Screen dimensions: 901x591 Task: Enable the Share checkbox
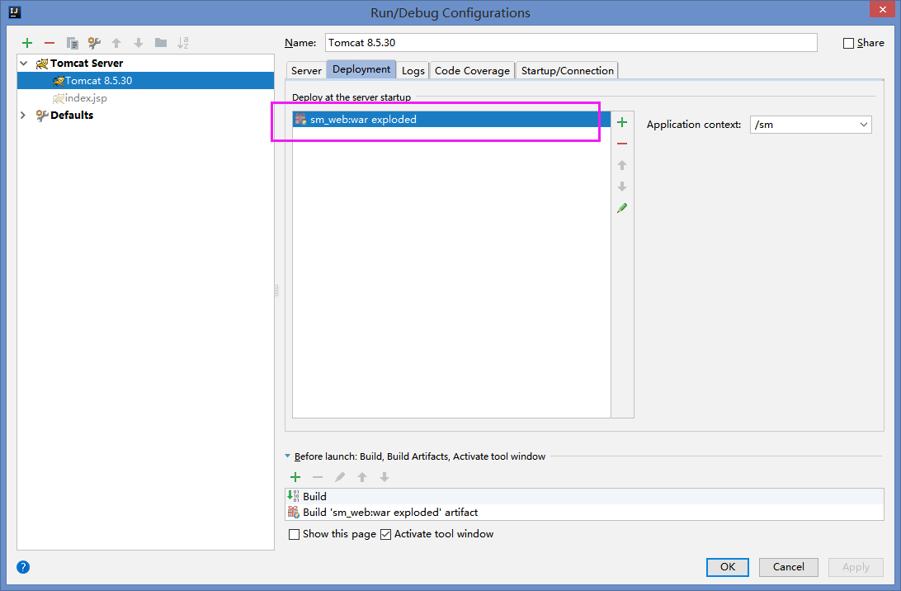tap(848, 43)
